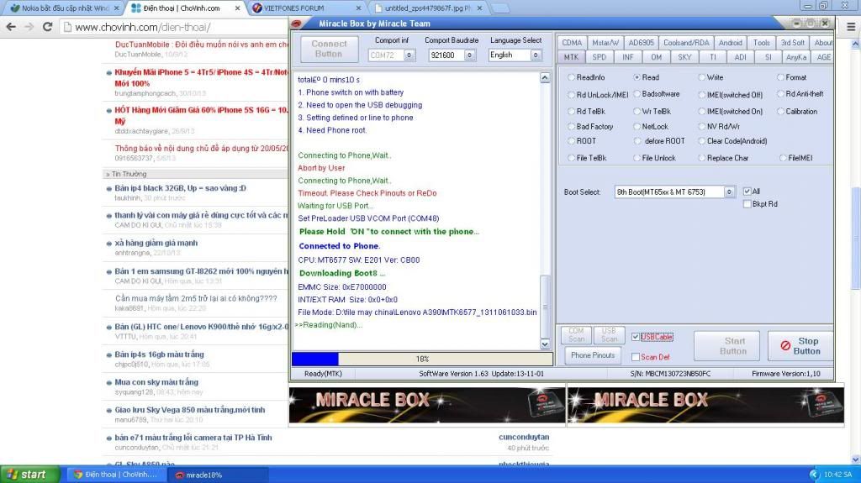Open the AD6905 tab
This screenshot has width=861, height=483.
pyautogui.click(x=641, y=43)
